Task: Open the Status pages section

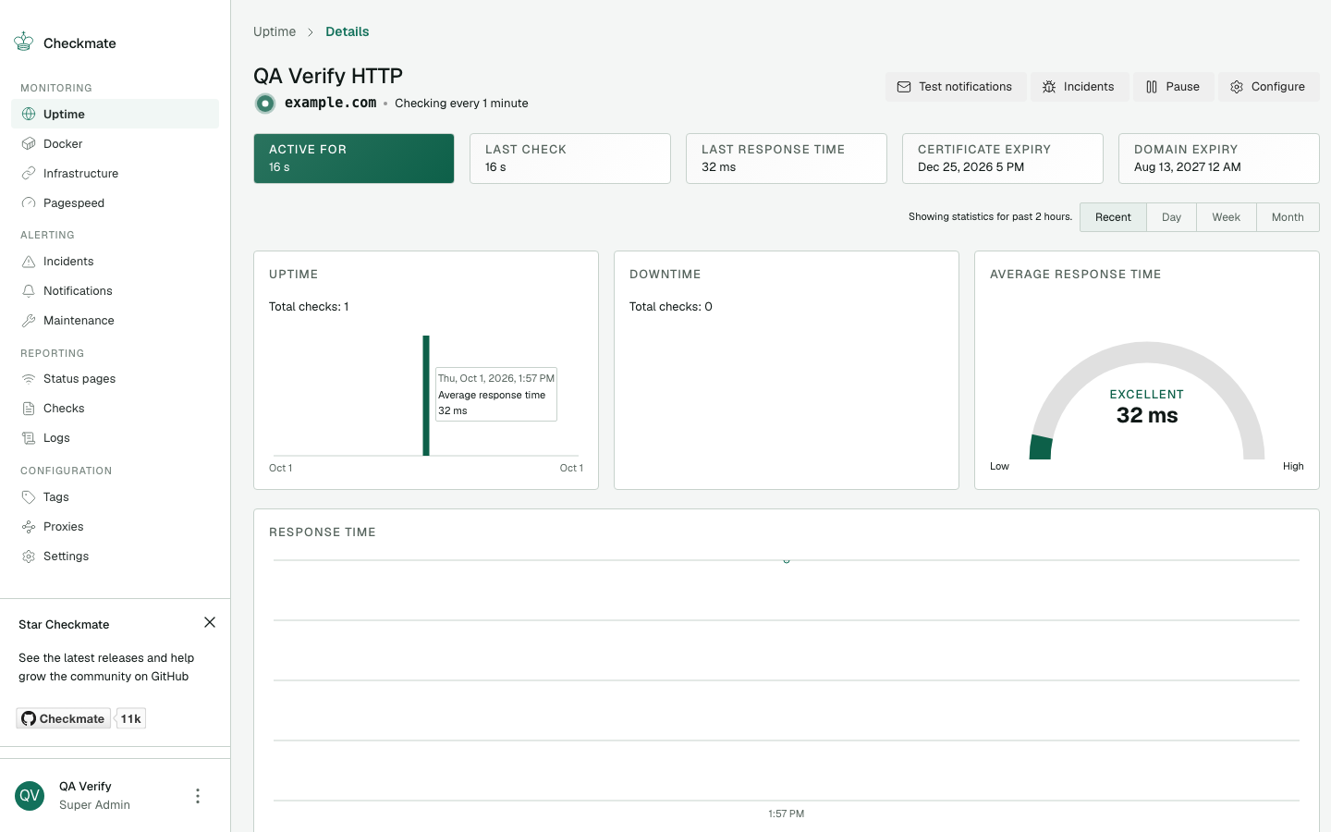Action: 115,378
